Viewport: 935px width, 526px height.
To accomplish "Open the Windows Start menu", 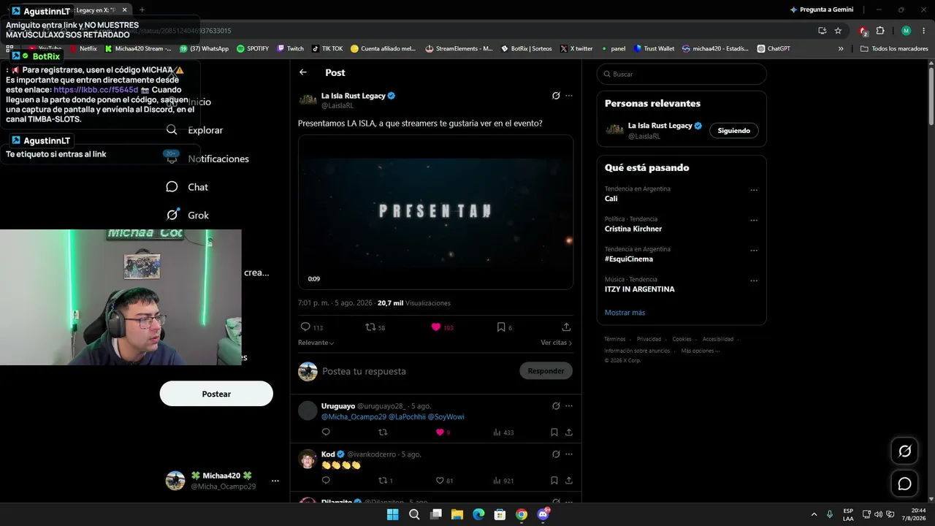I will [392, 514].
